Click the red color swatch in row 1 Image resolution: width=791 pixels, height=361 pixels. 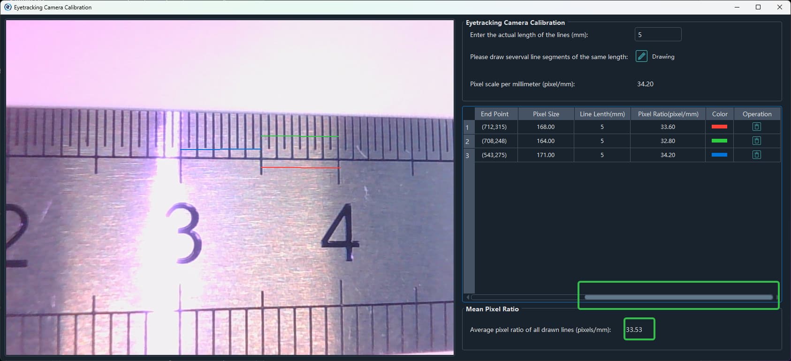[x=719, y=127]
